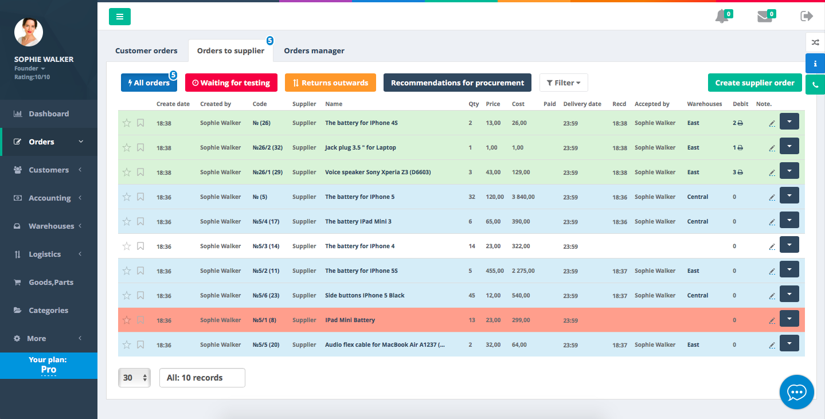Click the green phone side button
The image size is (825, 419).
pos(815,84)
